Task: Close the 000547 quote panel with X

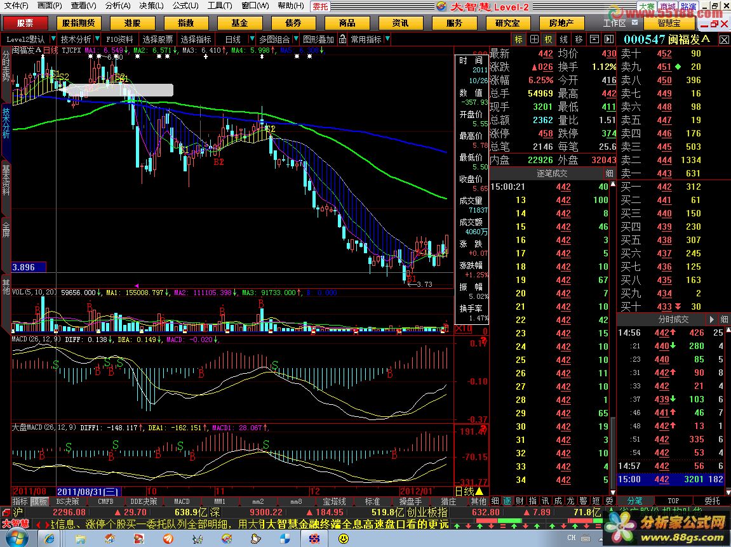Action: click(x=724, y=40)
